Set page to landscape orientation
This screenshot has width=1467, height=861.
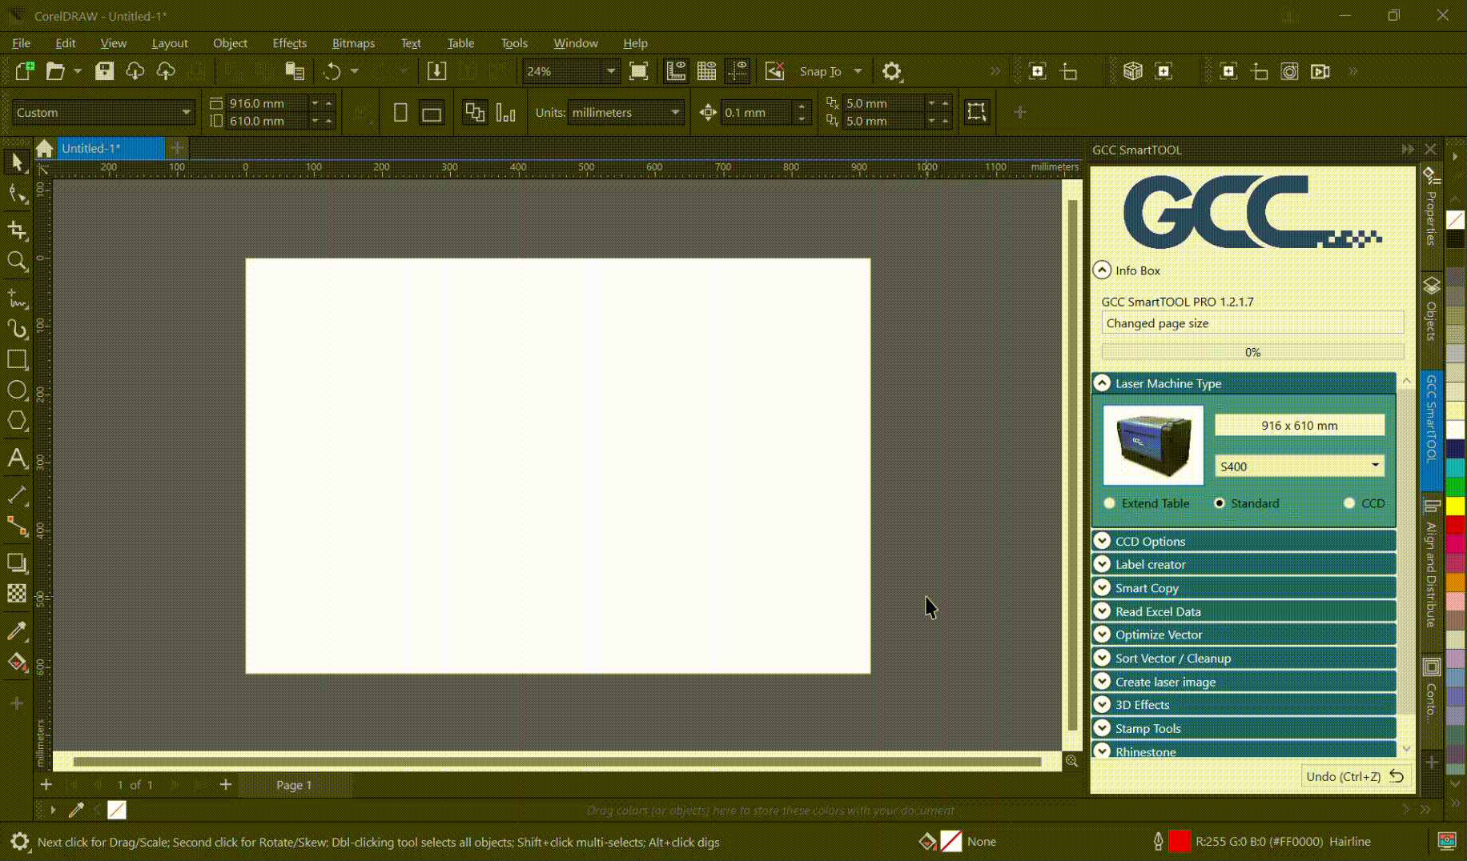(x=432, y=113)
